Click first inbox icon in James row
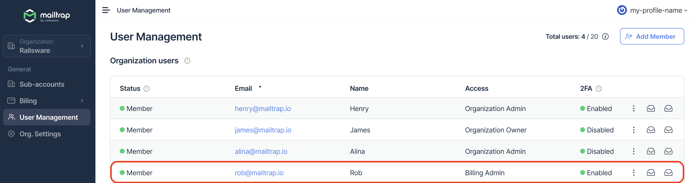 (x=651, y=130)
